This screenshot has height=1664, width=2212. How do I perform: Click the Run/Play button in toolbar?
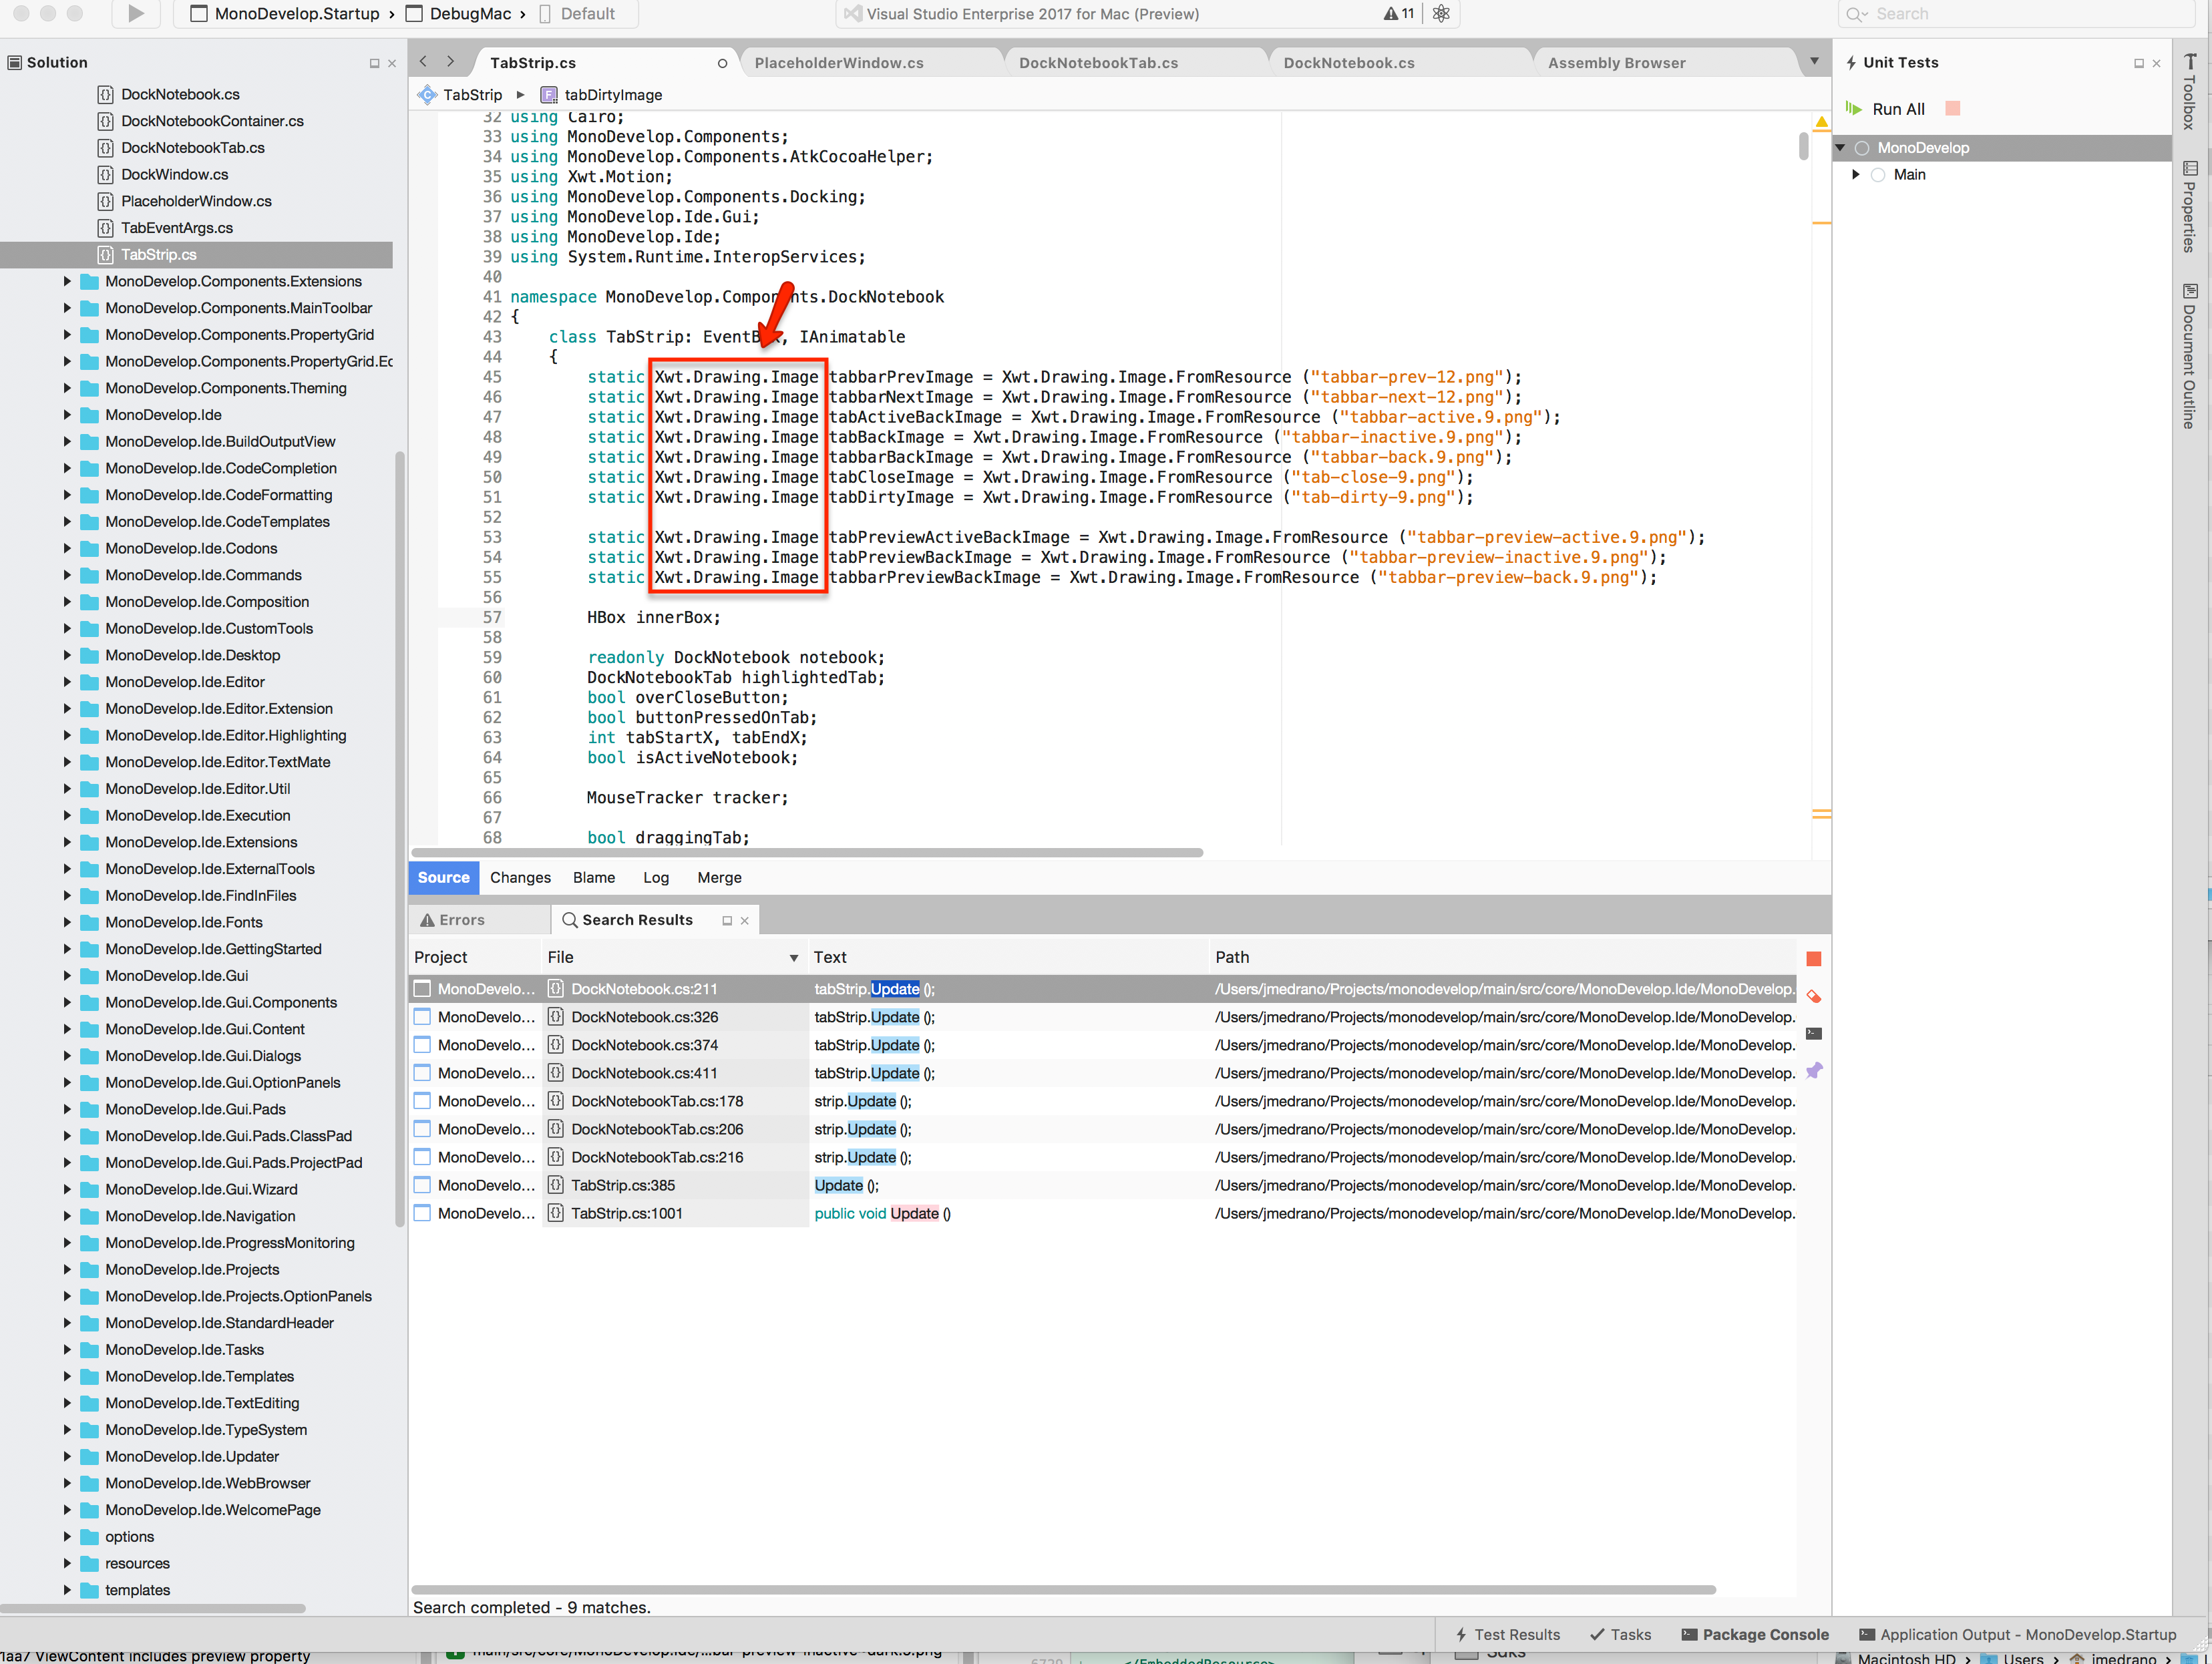(x=137, y=13)
